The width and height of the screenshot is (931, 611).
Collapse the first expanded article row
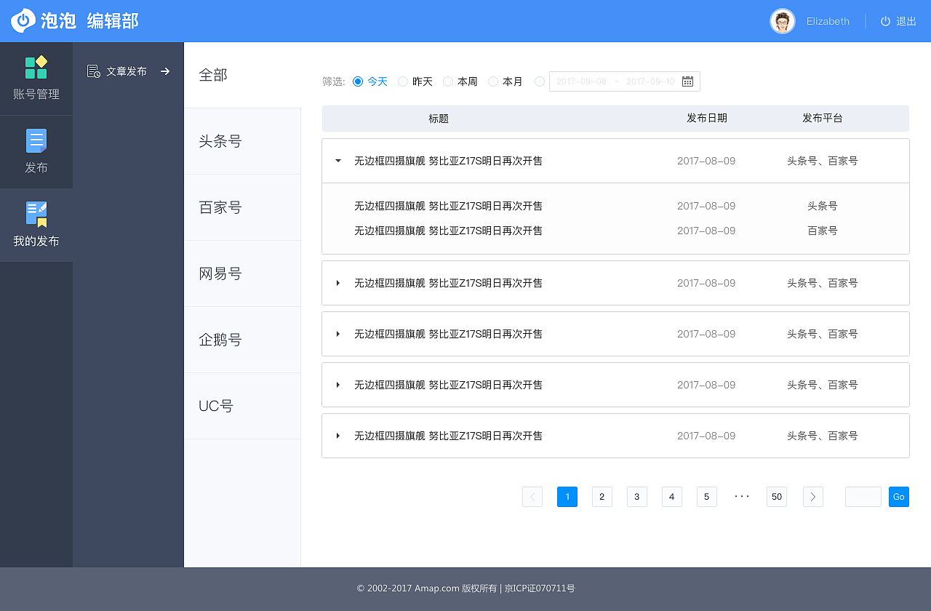[337, 161]
